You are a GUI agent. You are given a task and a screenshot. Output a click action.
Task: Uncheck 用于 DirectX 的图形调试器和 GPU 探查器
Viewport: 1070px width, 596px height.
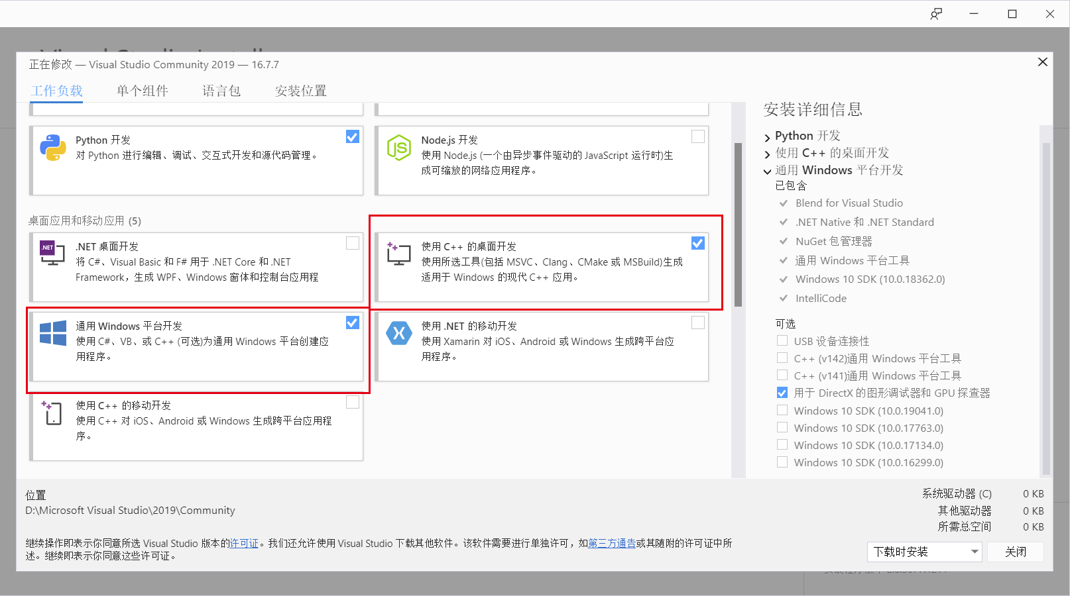(782, 393)
